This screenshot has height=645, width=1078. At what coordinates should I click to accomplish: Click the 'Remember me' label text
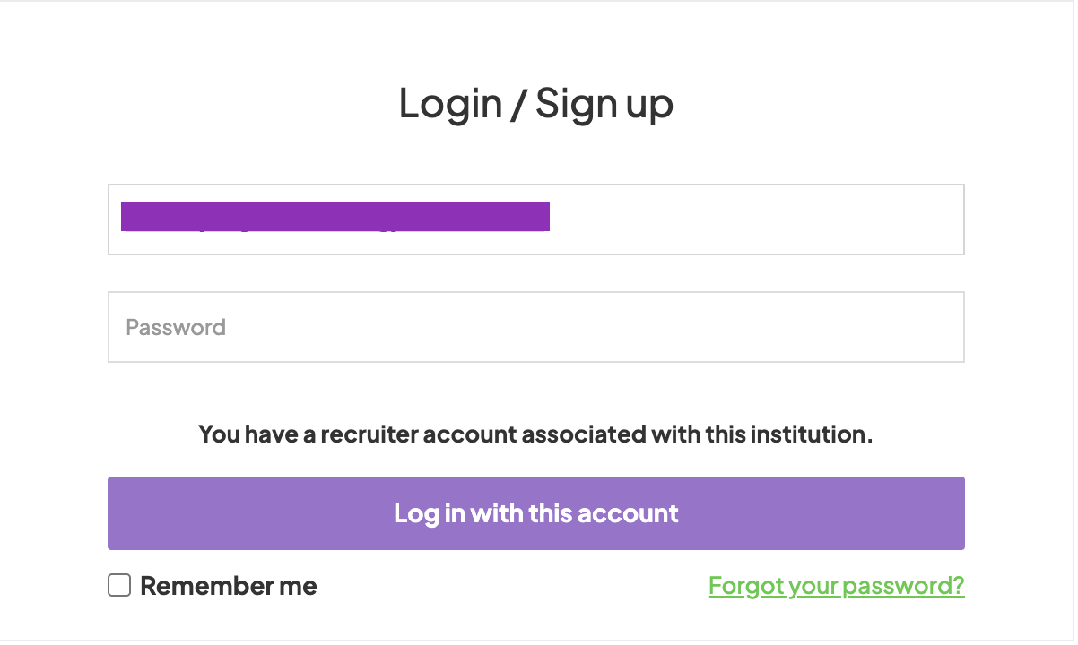click(228, 586)
